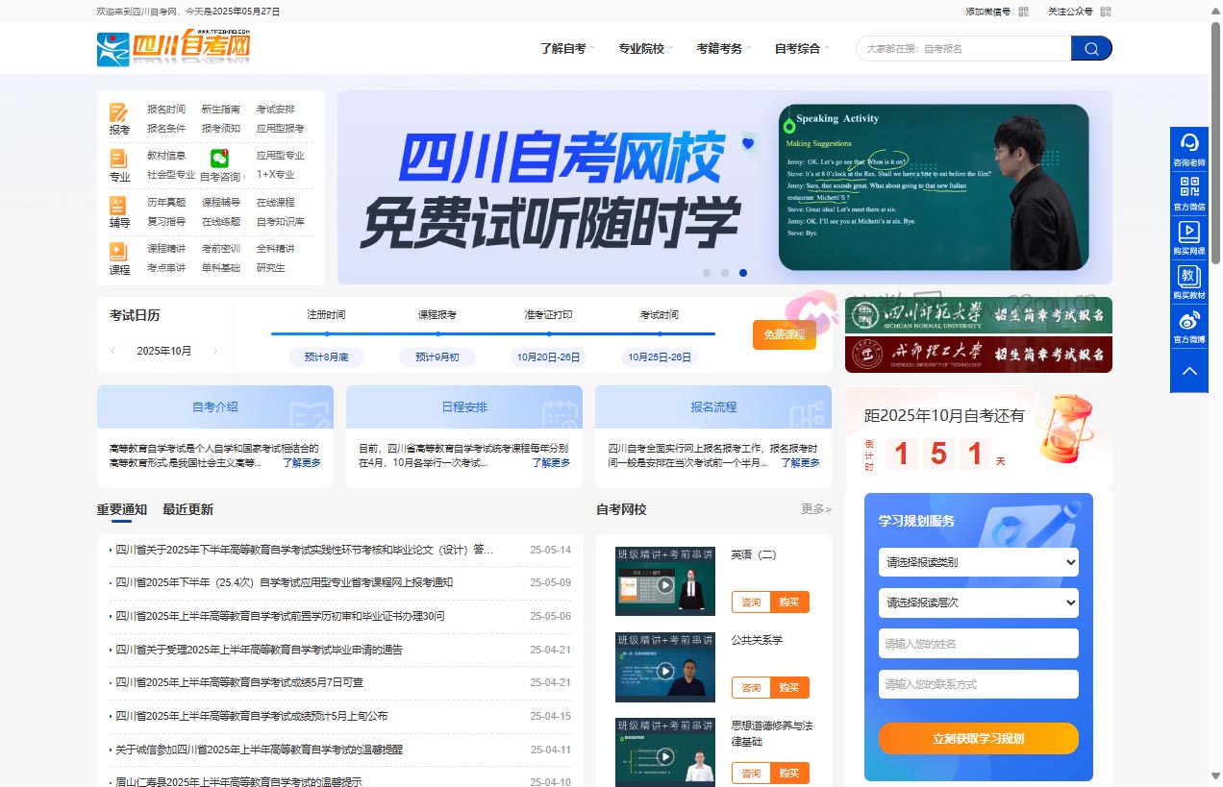
Task: Click 了解更多 link under 自考介绍
Action: tap(303, 461)
